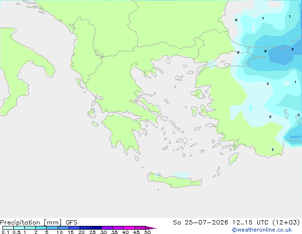This screenshot has height=234, width=302.
Task: Select the 'GFS' model label
Action: point(71,223)
